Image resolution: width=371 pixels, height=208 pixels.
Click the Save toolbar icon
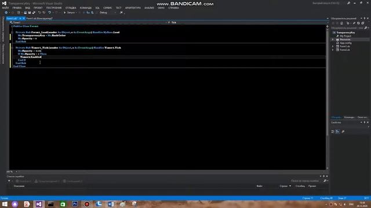coord(30,13)
